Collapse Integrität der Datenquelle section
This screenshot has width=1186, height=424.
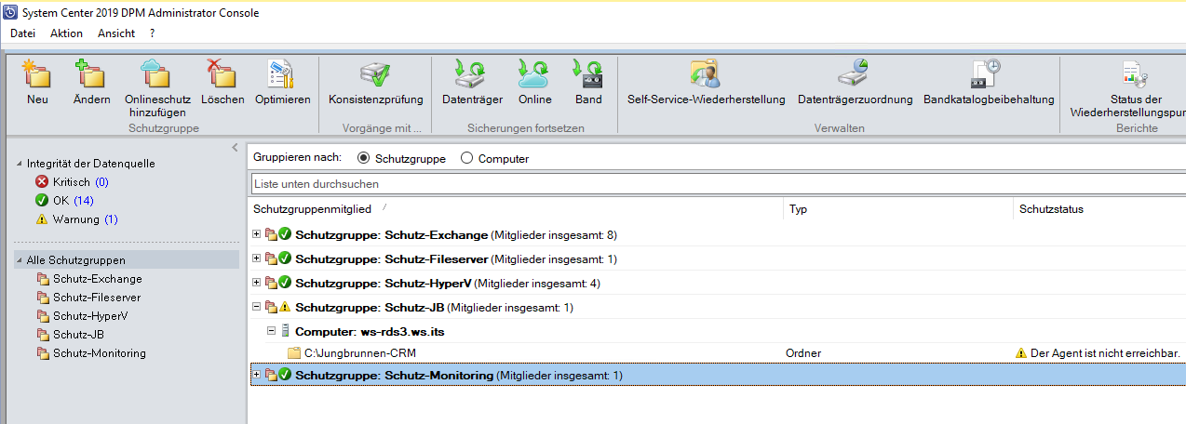[20, 164]
